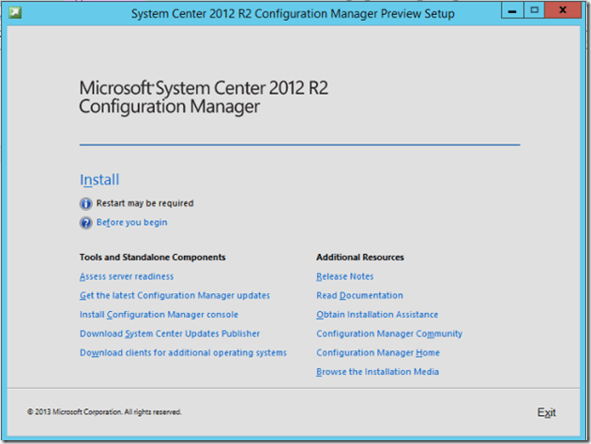The width and height of the screenshot is (591, 444).
Task: Maximize the Setup window
Action: [x=534, y=11]
